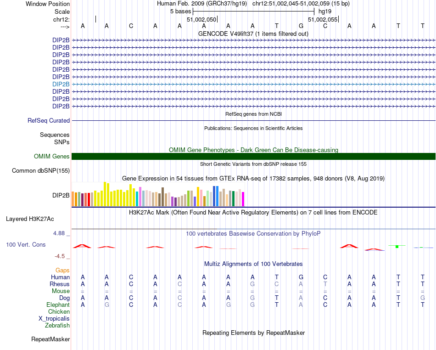This screenshot has width=436, height=350.
Task: Select the Dog species label
Action: (64, 298)
